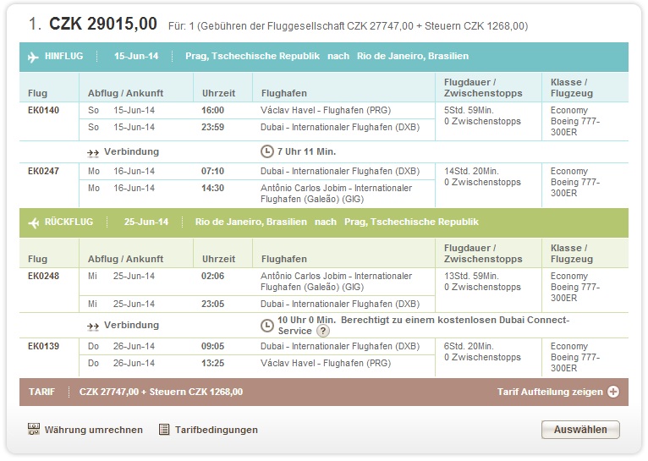This screenshot has width=648, height=461.
Task: Click the clock icon beside 10 Uhr 0 Min.
Action: coord(267,326)
